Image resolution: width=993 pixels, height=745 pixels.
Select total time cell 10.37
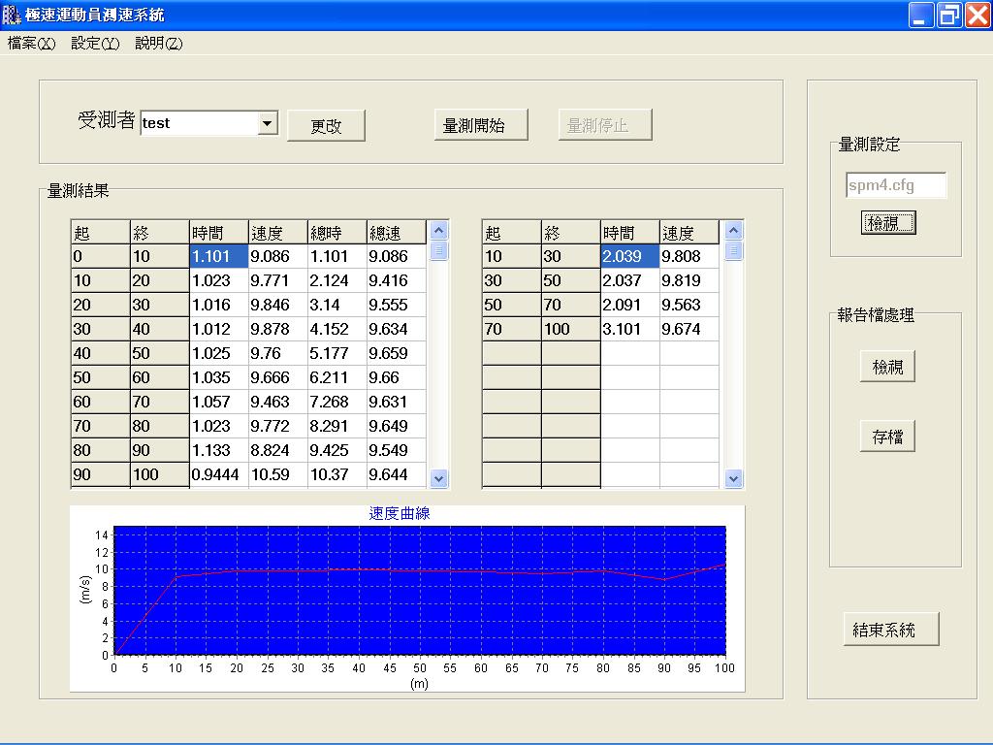coord(336,474)
